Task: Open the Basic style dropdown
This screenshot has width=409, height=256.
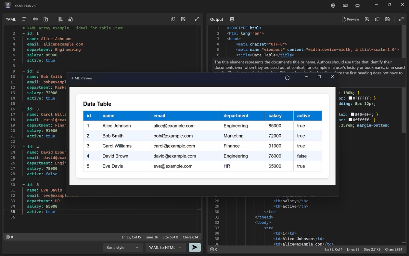Action: coord(122,248)
